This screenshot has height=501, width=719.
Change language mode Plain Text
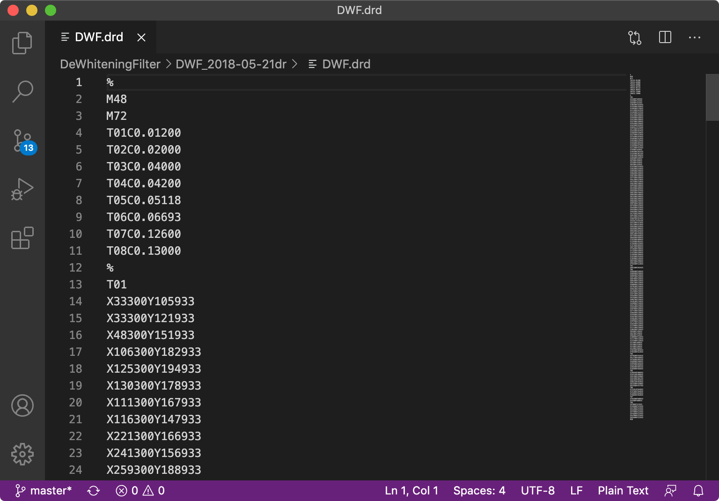(623, 491)
